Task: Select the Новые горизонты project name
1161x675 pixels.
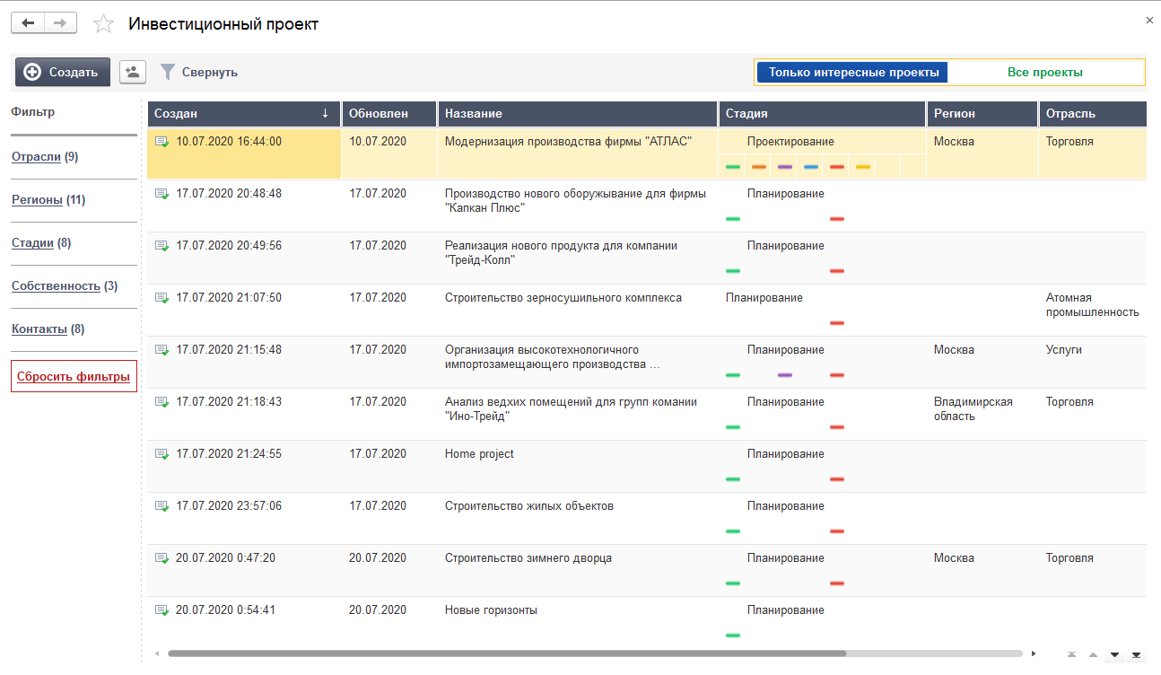Action: click(491, 610)
